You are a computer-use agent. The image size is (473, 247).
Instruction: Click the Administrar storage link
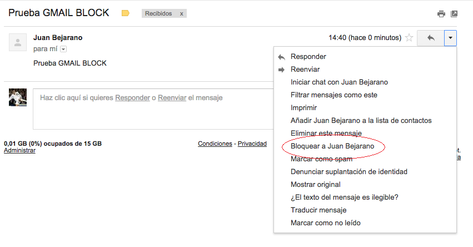click(x=19, y=150)
